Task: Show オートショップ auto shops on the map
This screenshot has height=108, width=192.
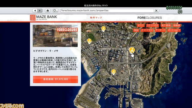Action: 174,30
